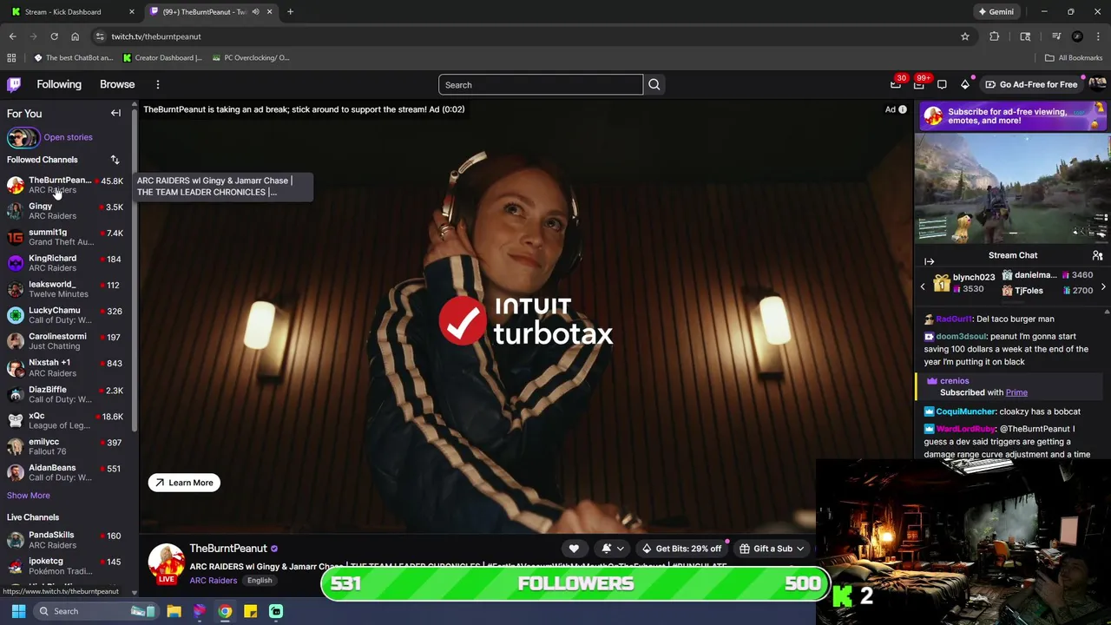Open the All Bookmarks folder

[1074, 57]
